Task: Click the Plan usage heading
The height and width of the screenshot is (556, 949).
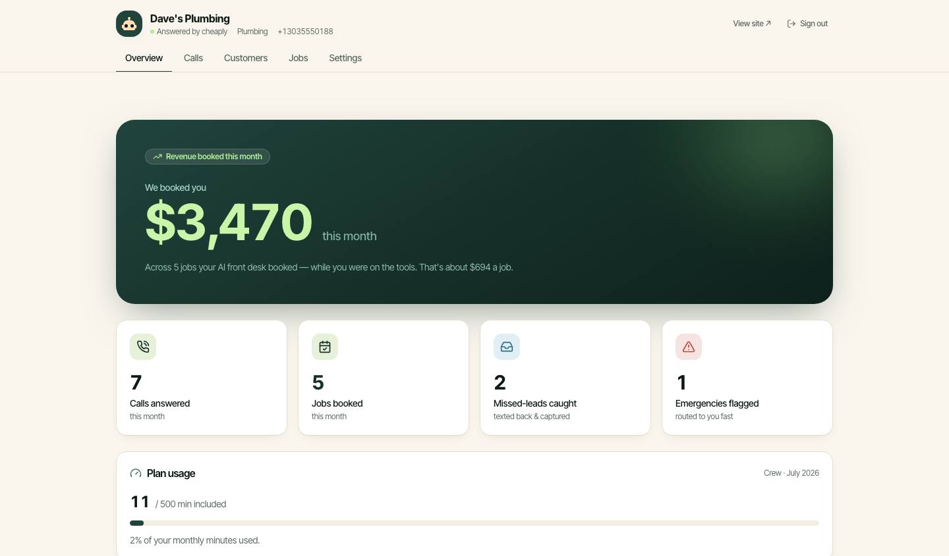Action: 171,473
